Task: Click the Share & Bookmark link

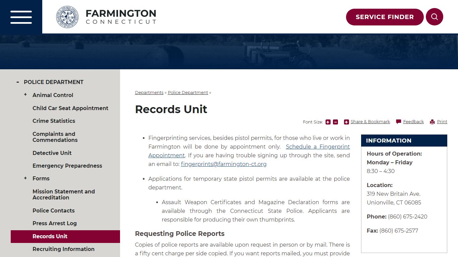Action: pyautogui.click(x=370, y=122)
